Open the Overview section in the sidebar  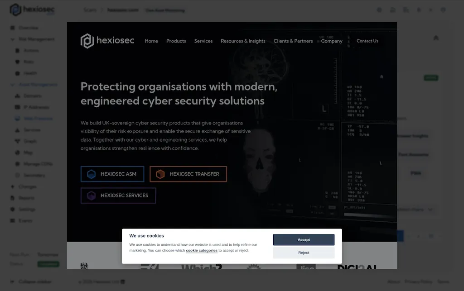click(x=27, y=28)
